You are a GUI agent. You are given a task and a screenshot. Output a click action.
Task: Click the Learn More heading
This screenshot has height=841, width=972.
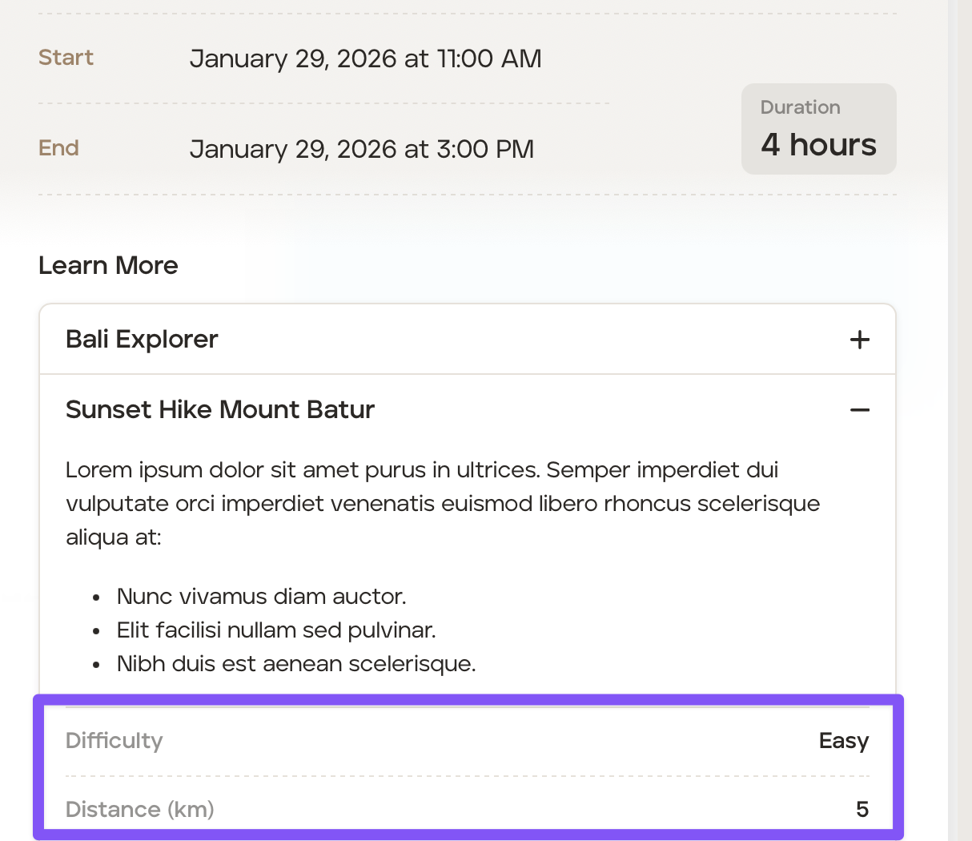108,265
